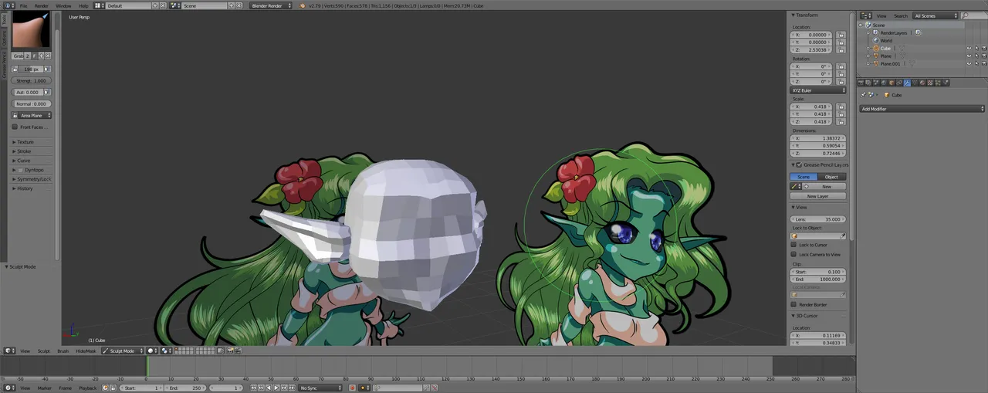Viewport: 988px width, 393px height.
Task: Open the Area Plane sculpt plane dropdown
Action: [36, 115]
